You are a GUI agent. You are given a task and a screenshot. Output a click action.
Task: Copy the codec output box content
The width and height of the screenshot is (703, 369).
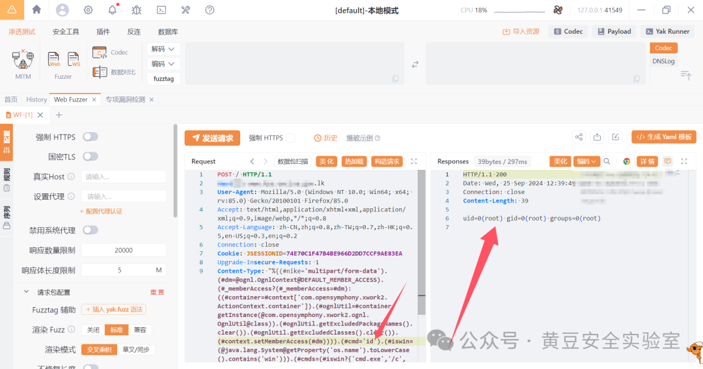point(637,79)
